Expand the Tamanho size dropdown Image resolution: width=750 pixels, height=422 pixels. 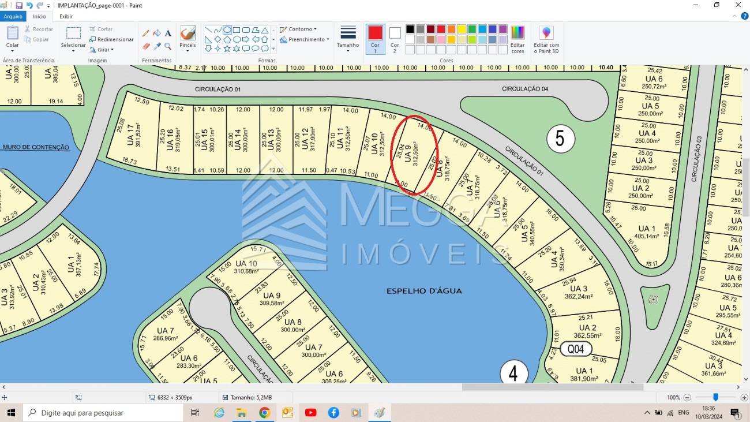(x=348, y=39)
